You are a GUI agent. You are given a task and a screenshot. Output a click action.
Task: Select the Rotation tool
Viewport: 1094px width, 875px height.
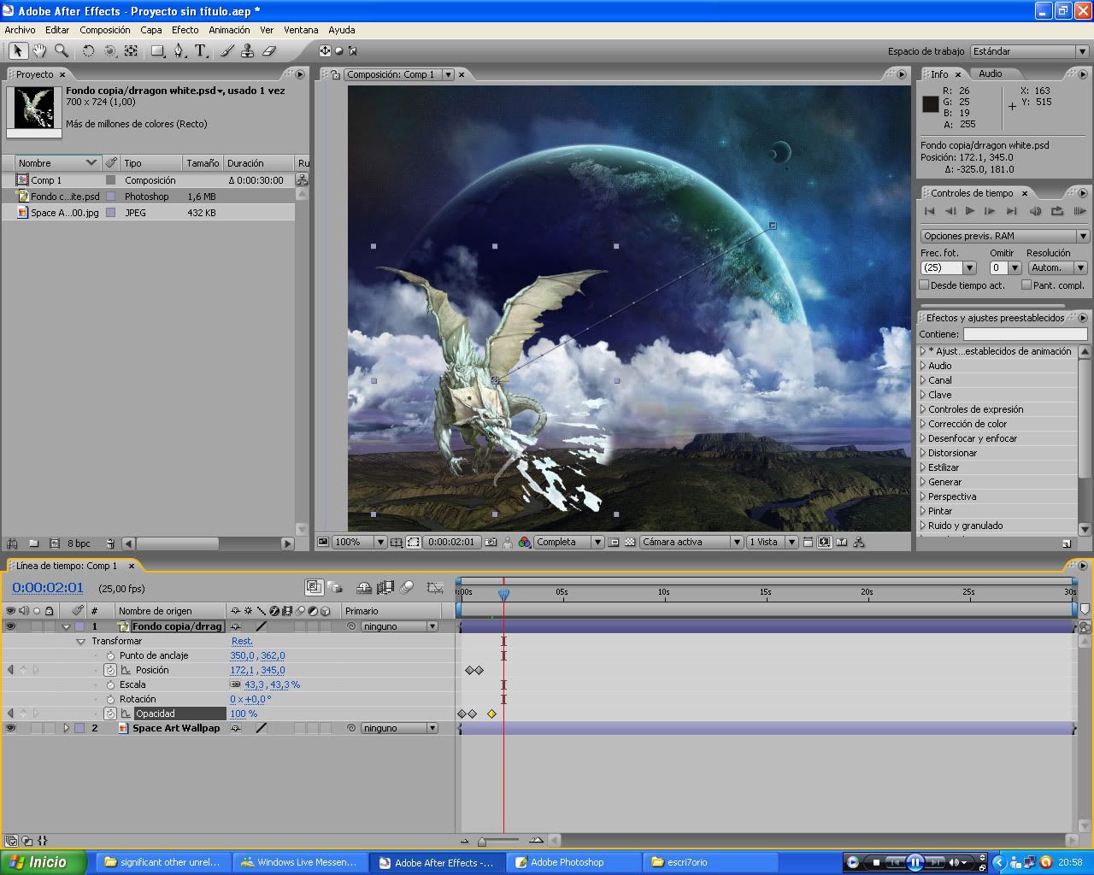pyautogui.click(x=88, y=51)
